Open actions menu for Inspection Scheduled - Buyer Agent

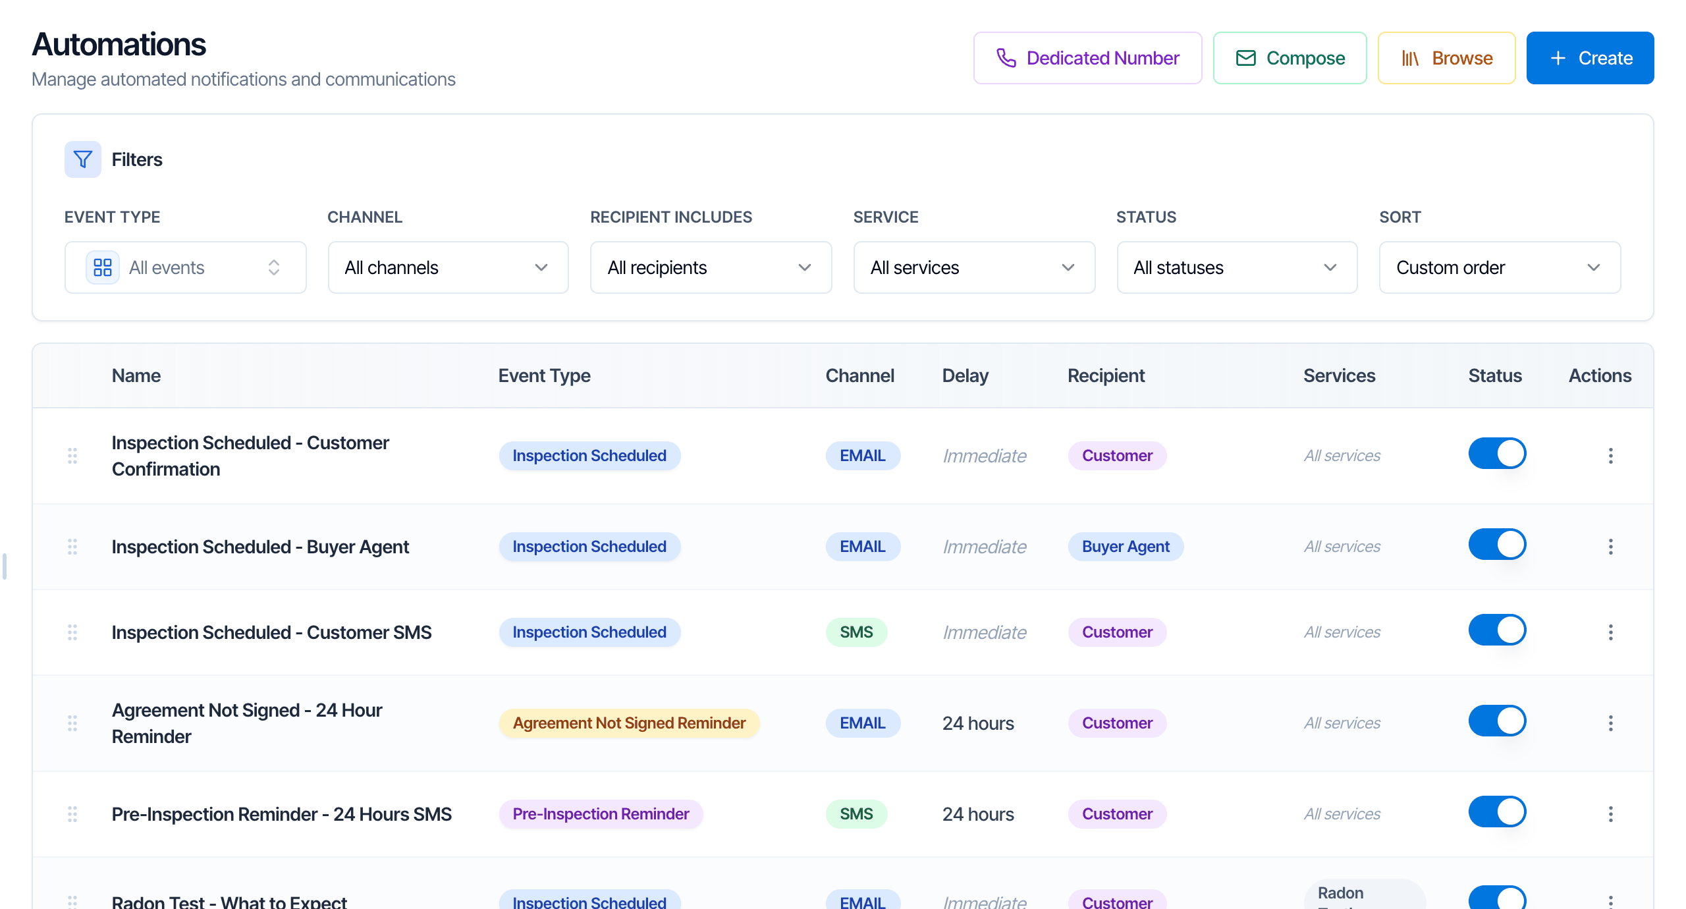coord(1611,547)
